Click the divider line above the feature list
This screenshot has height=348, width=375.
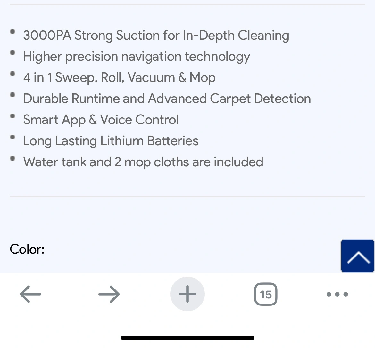point(188,5)
